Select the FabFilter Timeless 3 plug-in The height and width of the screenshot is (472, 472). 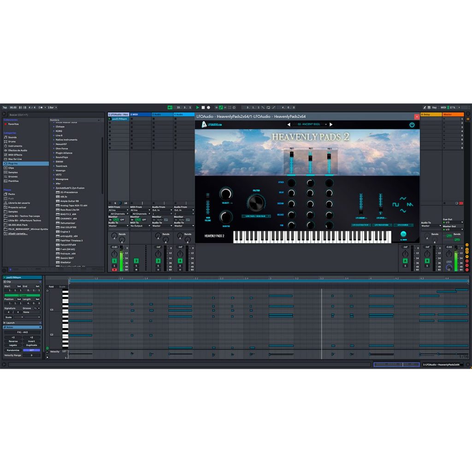click(x=71, y=241)
